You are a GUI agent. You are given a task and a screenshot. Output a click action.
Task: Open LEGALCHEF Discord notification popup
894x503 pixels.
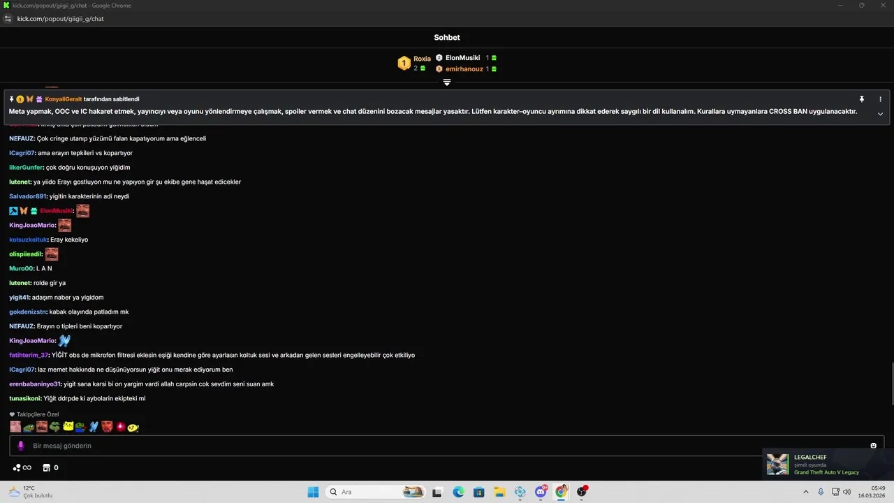point(828,465)
